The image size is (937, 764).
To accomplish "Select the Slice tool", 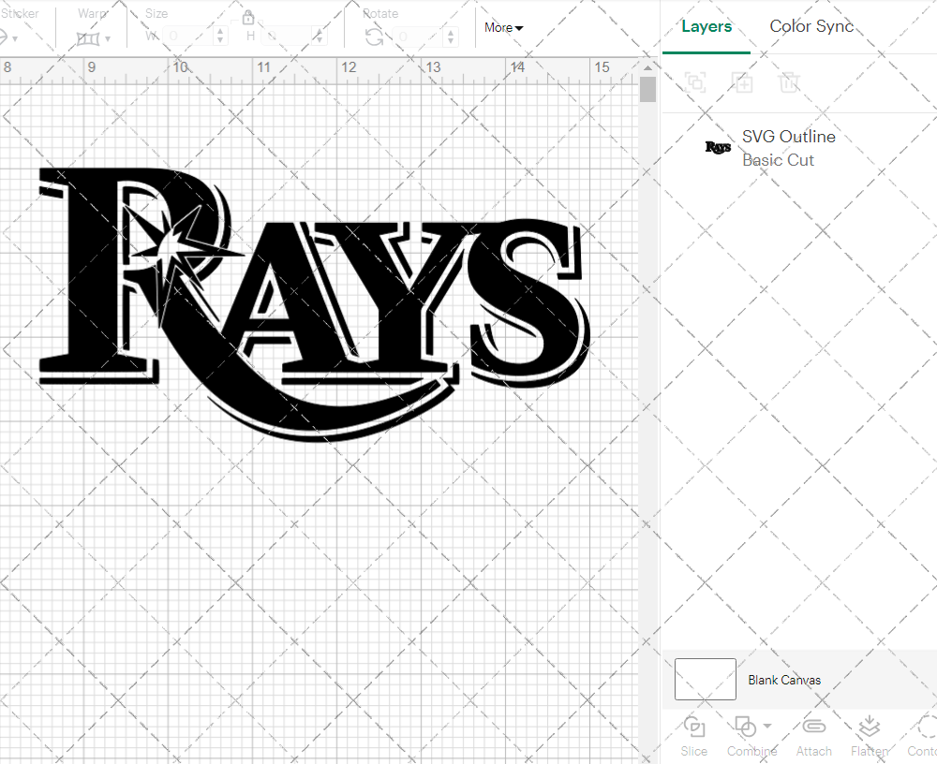I will click(693, 735).
